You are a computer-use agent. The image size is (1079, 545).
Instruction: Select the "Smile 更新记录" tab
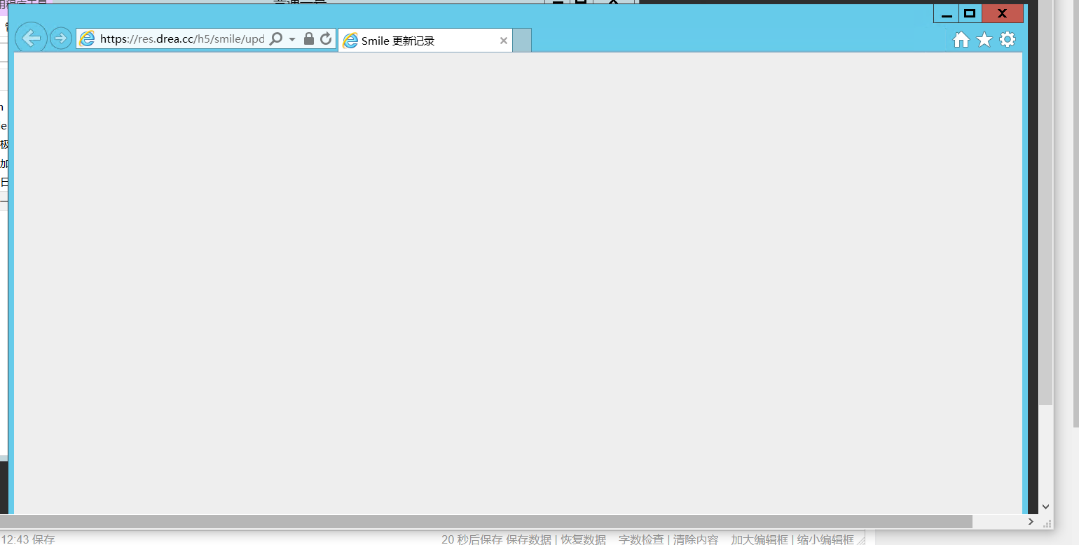coord(420,41)
